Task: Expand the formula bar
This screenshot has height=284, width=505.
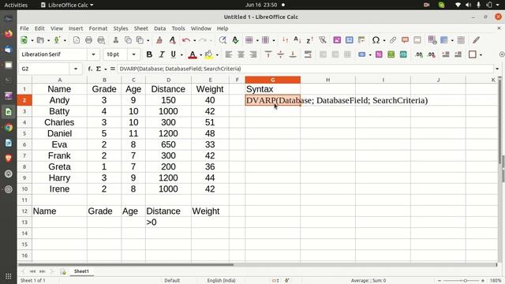Action: 497,69
